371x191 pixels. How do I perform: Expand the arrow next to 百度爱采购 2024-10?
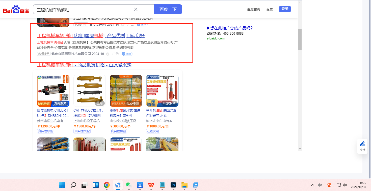coord(123,25)
